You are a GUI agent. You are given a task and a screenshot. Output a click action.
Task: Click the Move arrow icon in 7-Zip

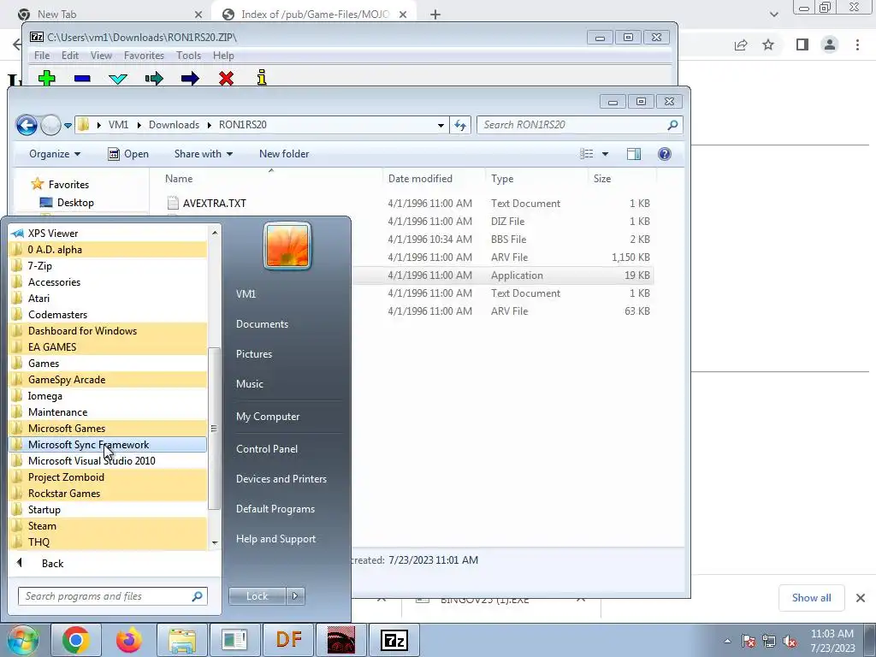[x=190, y=78]
